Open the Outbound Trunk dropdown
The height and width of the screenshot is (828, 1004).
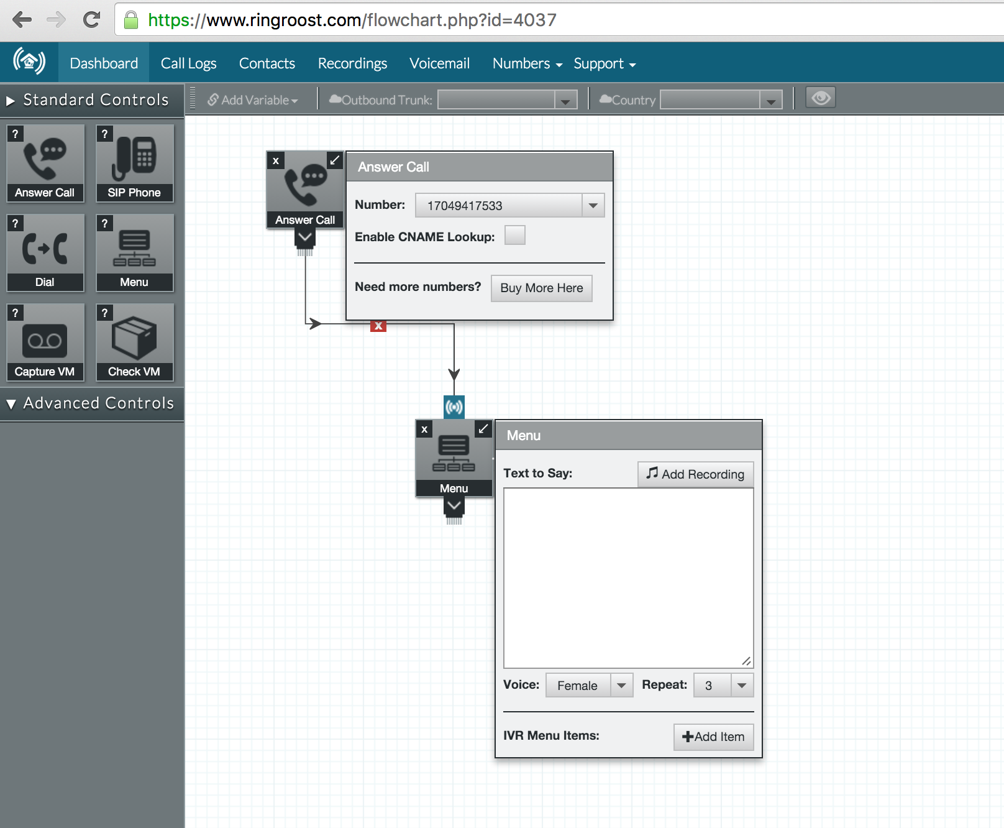(x=508, y=100)
